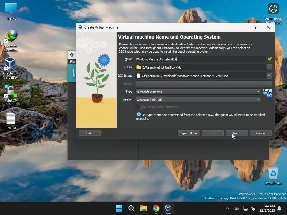Click the VirtualBox Manager window icon
287x215 pixels.
point(72,55)
